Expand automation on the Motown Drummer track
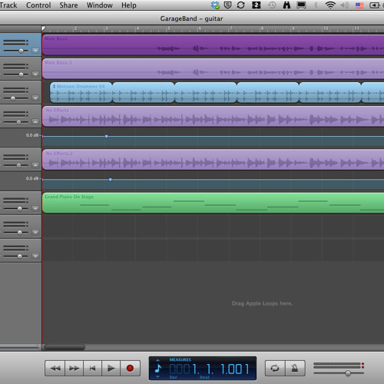 35,98
